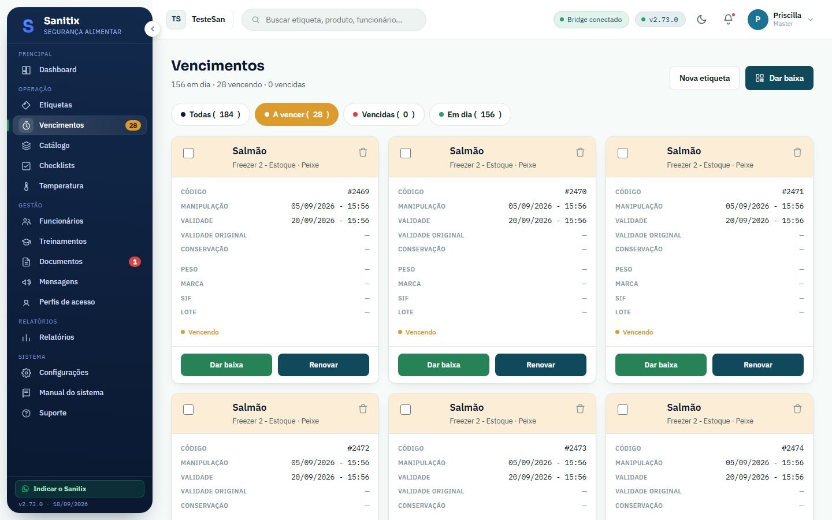This screenshot has height=520, width=832.
Task: Delete Salmão card #2469 trash icon
Action: click(x=363, y=153)
